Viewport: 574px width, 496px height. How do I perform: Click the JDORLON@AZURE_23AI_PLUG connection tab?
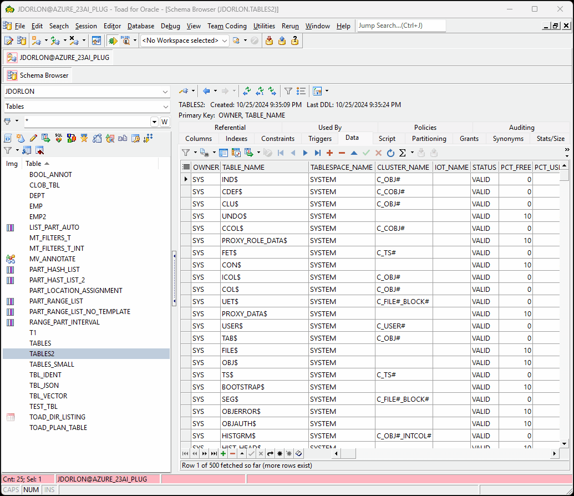59,58
